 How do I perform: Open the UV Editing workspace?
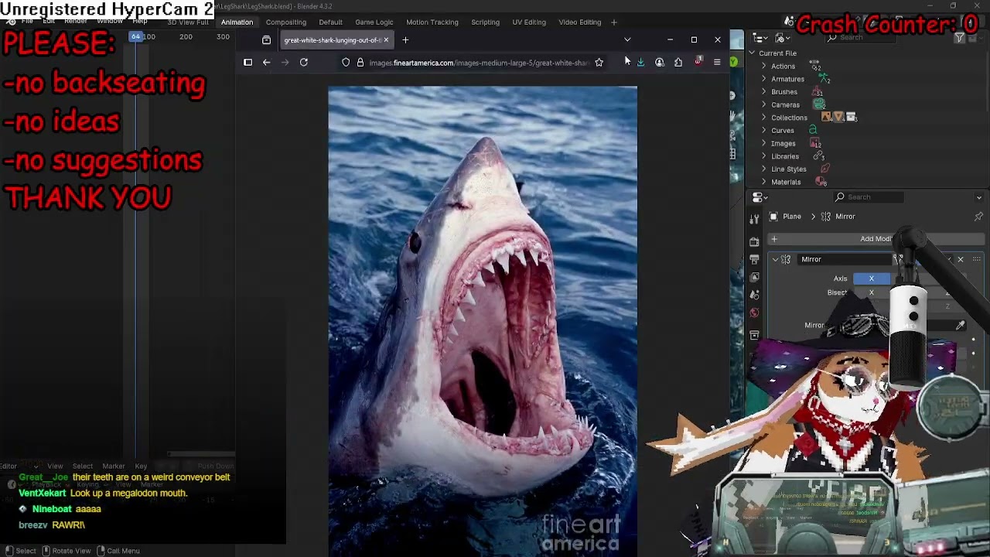point(529,22)
